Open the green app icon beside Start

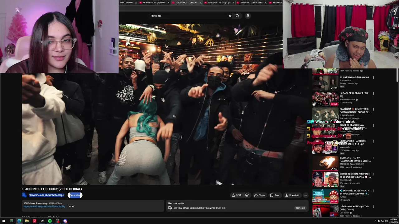tap(11, 221)
